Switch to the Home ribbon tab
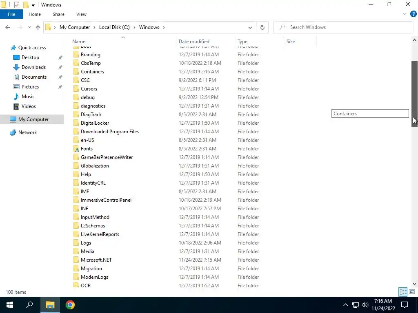Screen dimensions: 418x313 [x=35, y=14]
